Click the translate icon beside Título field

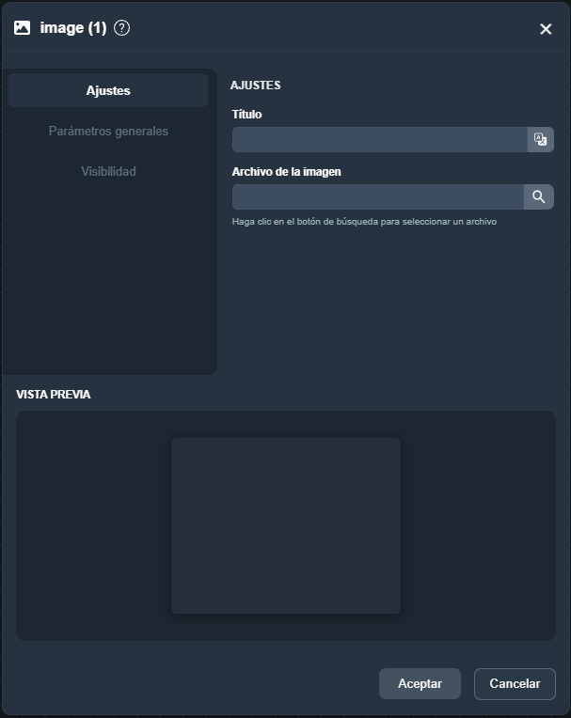(540, 139)
